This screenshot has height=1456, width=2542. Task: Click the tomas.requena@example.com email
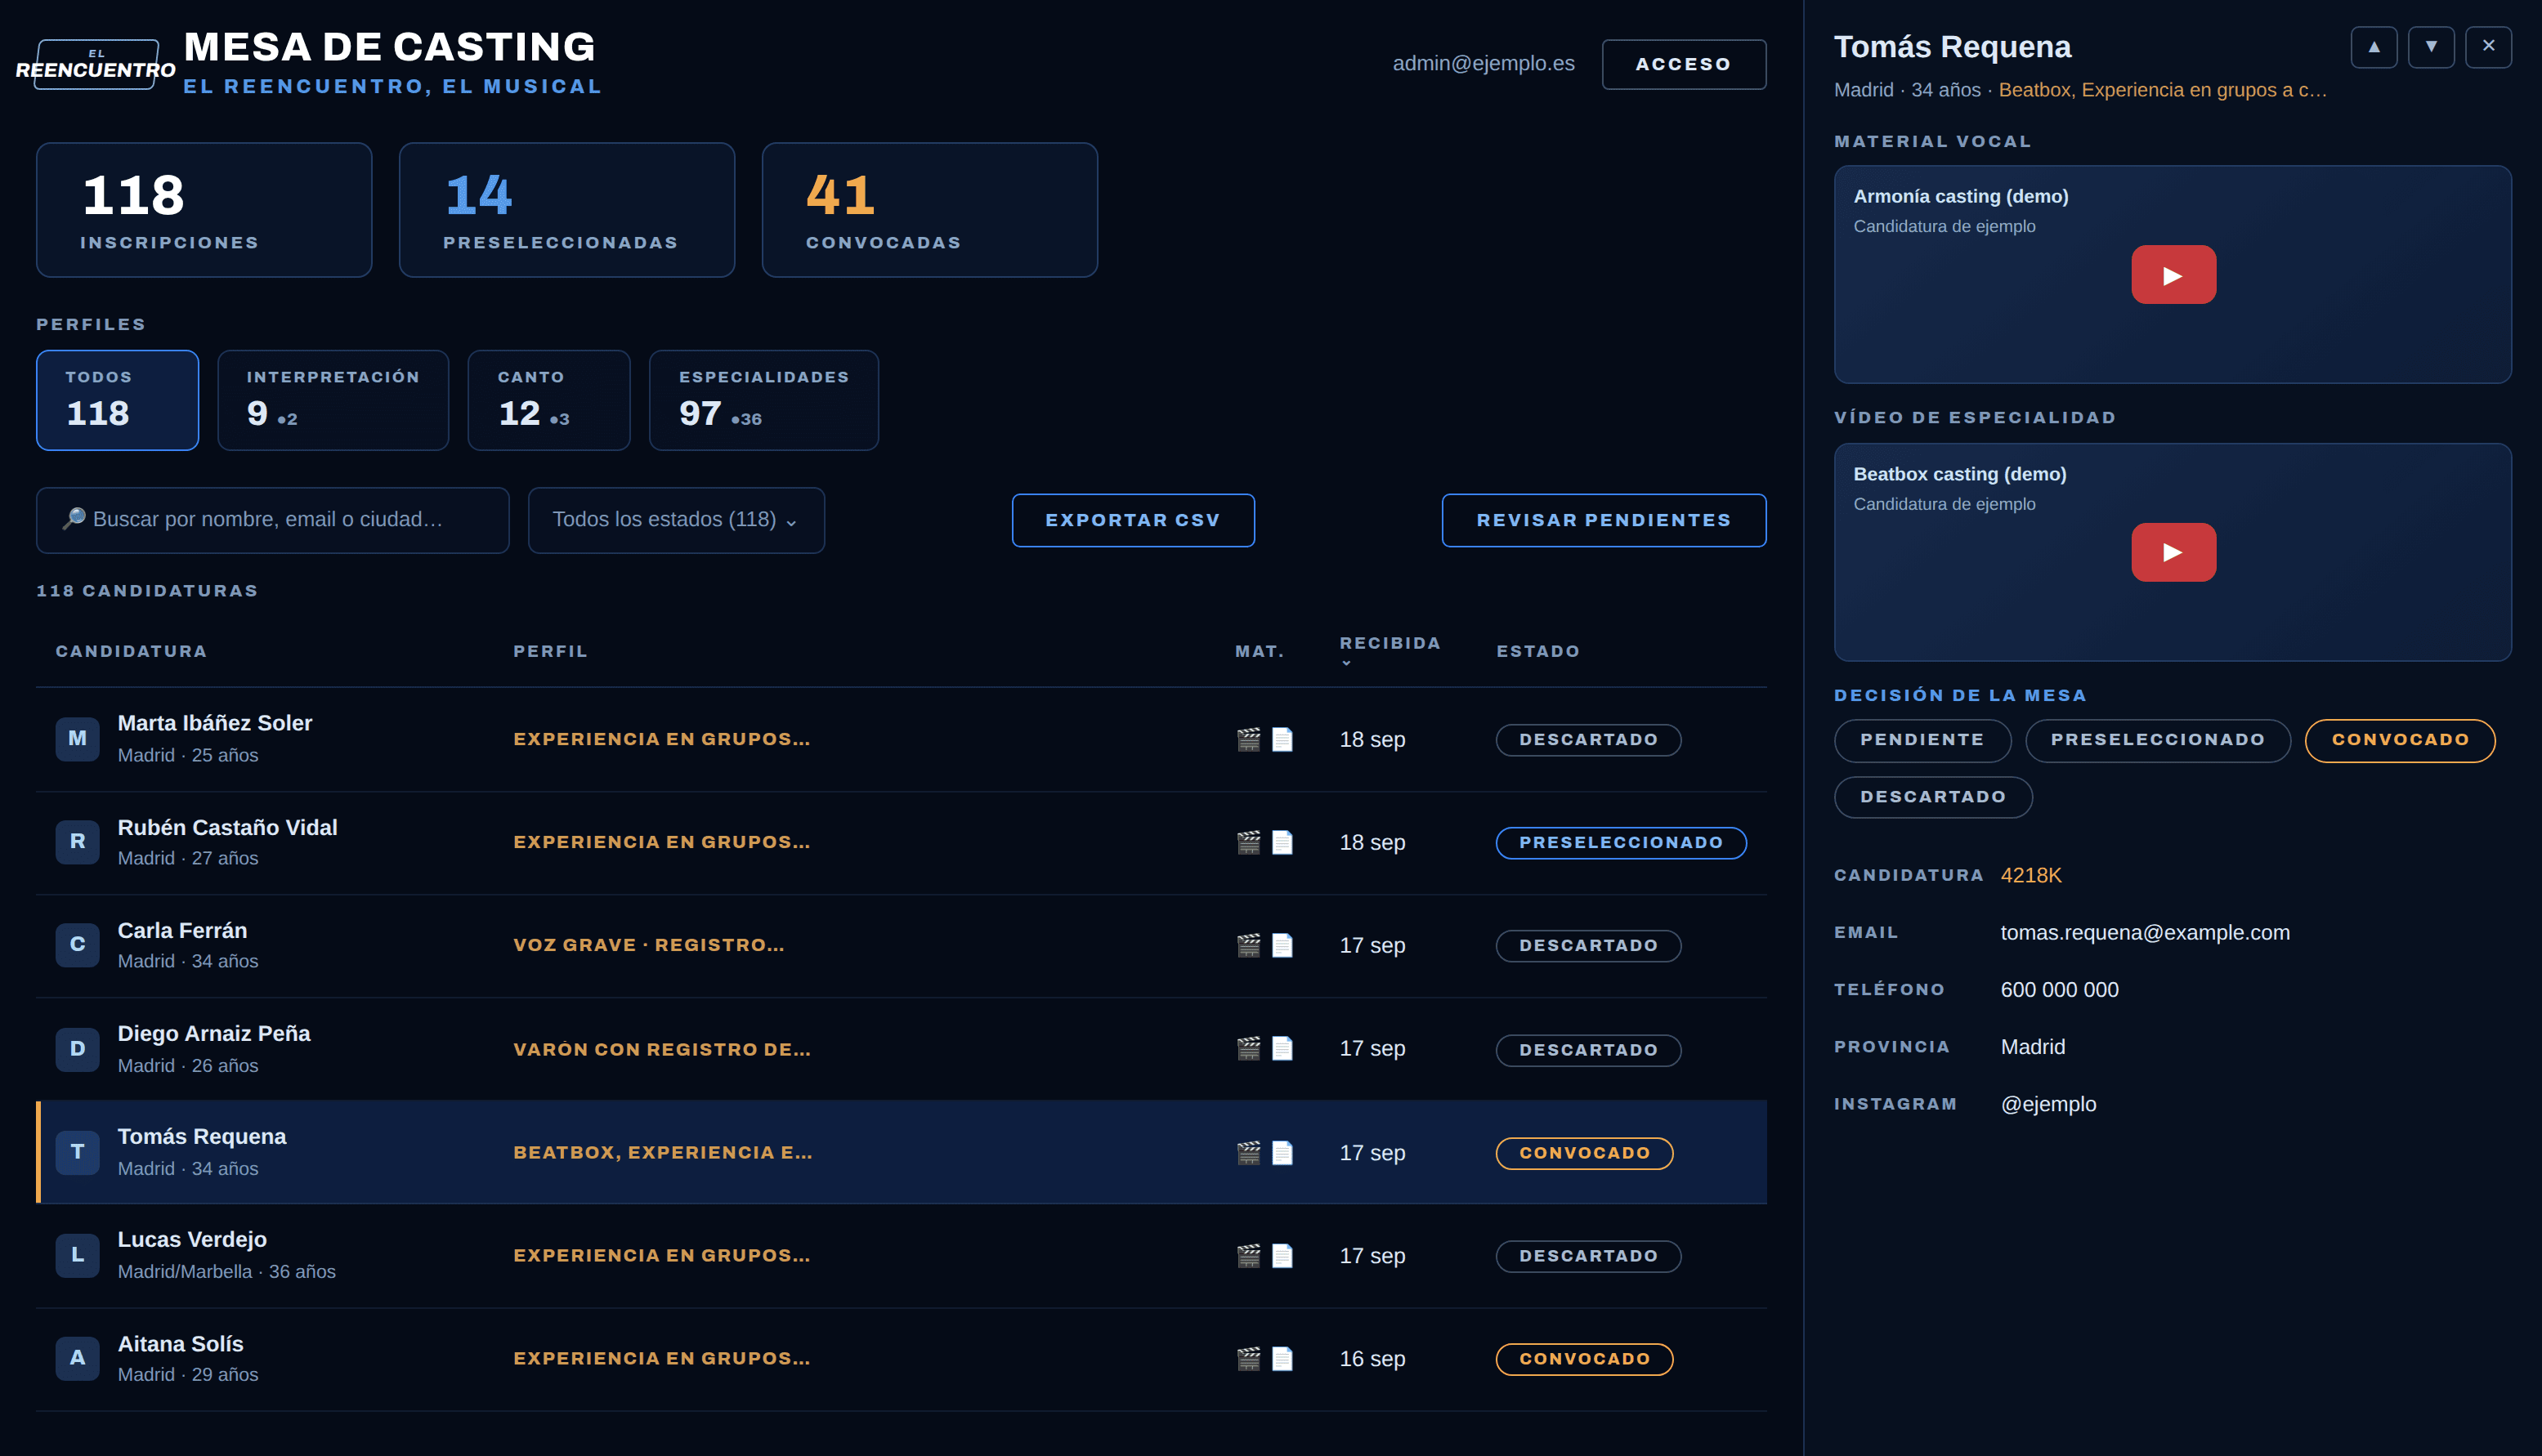pyautogui.click(x=2144, y=932)
